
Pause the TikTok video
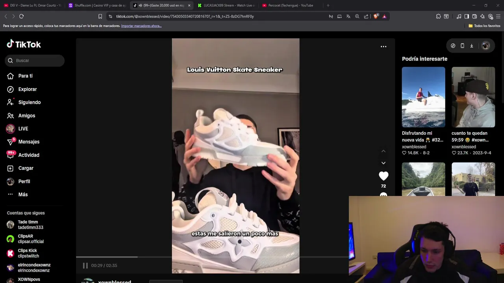click(85, 265)
